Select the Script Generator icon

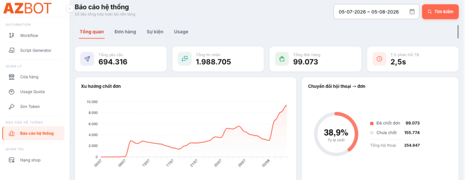[11, 50]
